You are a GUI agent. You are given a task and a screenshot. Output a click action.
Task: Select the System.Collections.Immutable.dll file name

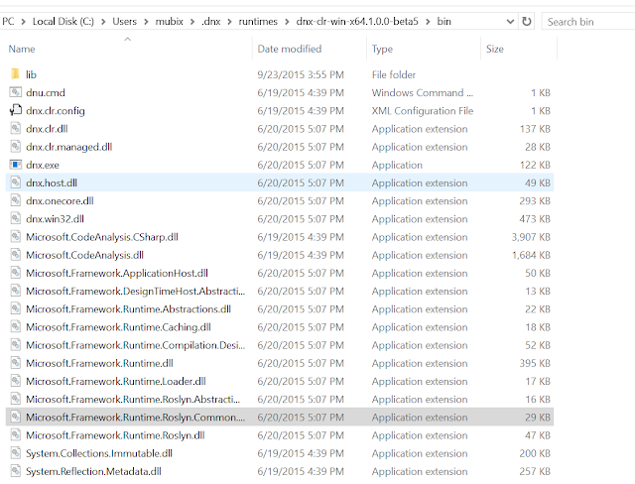click(x=99, y=453)
